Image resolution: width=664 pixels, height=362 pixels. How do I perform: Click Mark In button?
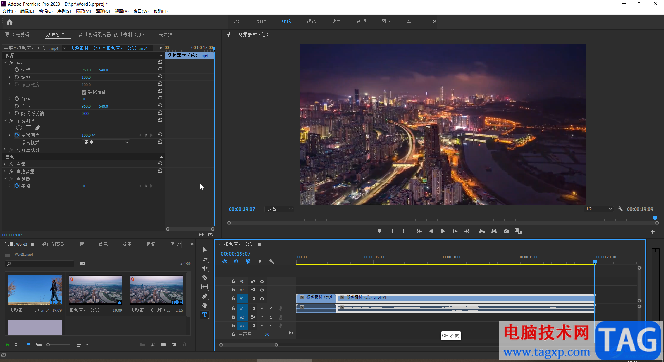[392, 231]
